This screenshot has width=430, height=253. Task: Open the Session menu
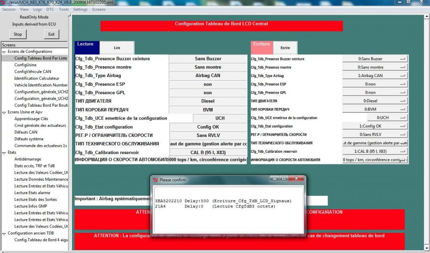pos(9,9)
